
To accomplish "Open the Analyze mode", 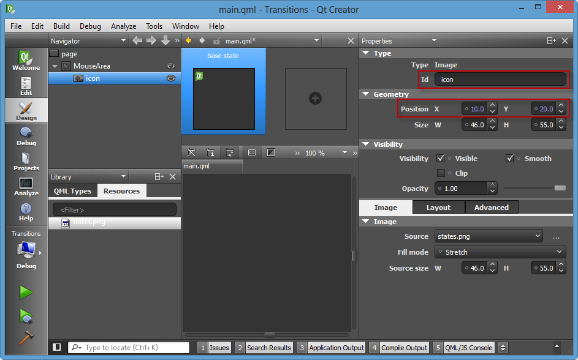I will [26, 186].
